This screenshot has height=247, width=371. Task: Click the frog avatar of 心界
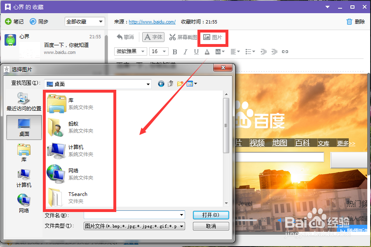[10, 40]
